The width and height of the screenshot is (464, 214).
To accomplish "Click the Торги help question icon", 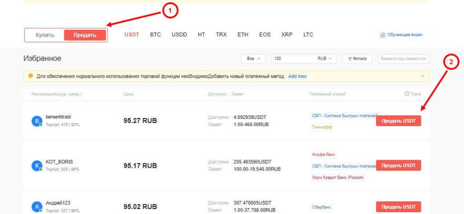I will pyautogui.click(x=406, y=94).
